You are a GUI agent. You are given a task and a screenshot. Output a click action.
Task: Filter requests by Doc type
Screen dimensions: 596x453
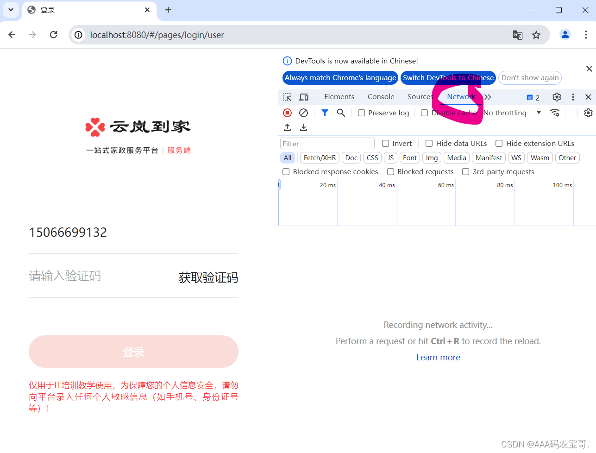tap(351, 158)
